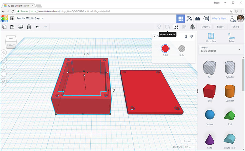Click the Edit Grid button

(188, 141)
